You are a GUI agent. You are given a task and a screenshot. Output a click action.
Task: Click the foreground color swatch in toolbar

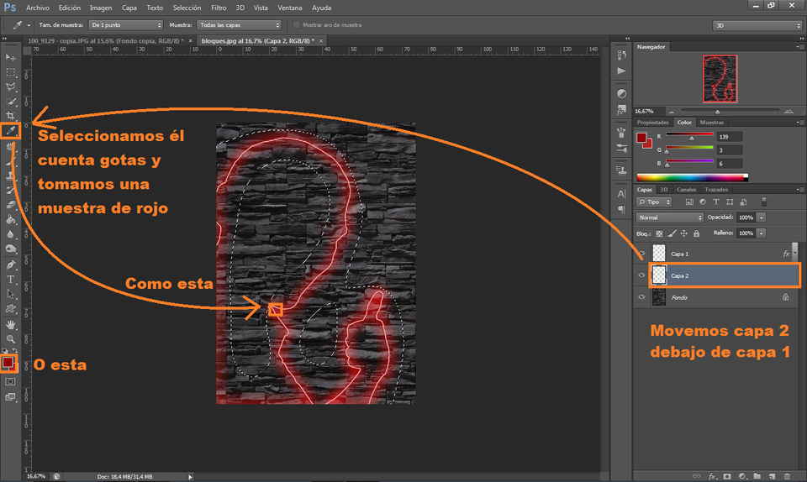point(8,361)
